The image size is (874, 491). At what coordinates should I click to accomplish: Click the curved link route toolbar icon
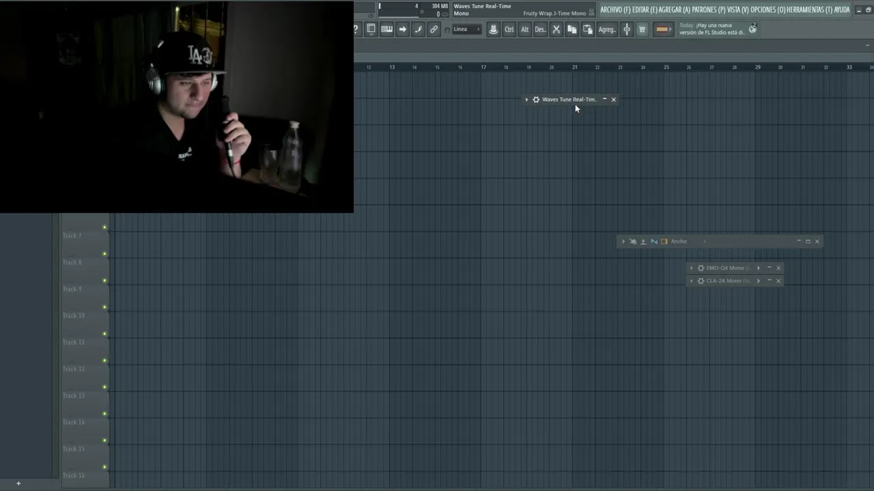pos(418,29)
